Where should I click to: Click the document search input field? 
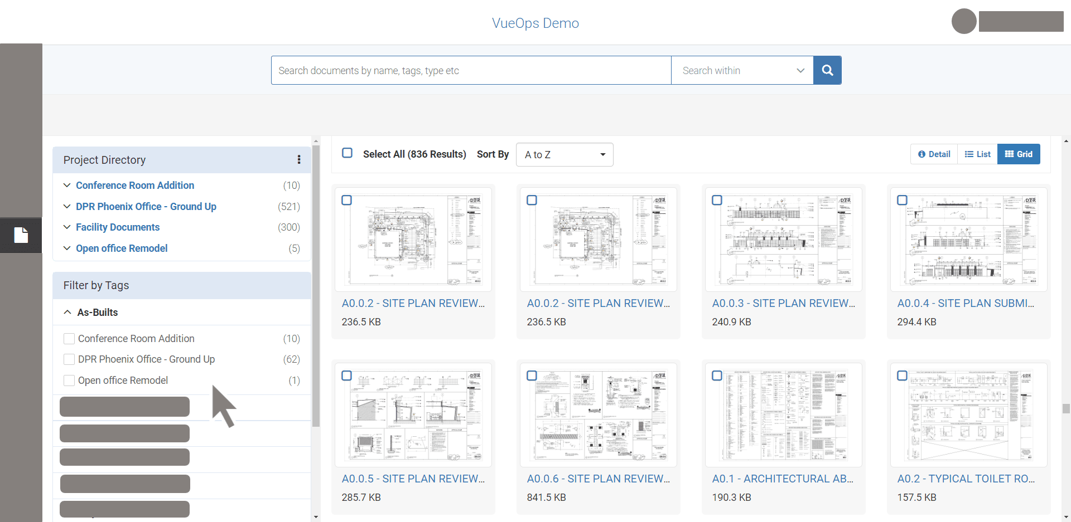pyautogui.click(x=471, y=70)
